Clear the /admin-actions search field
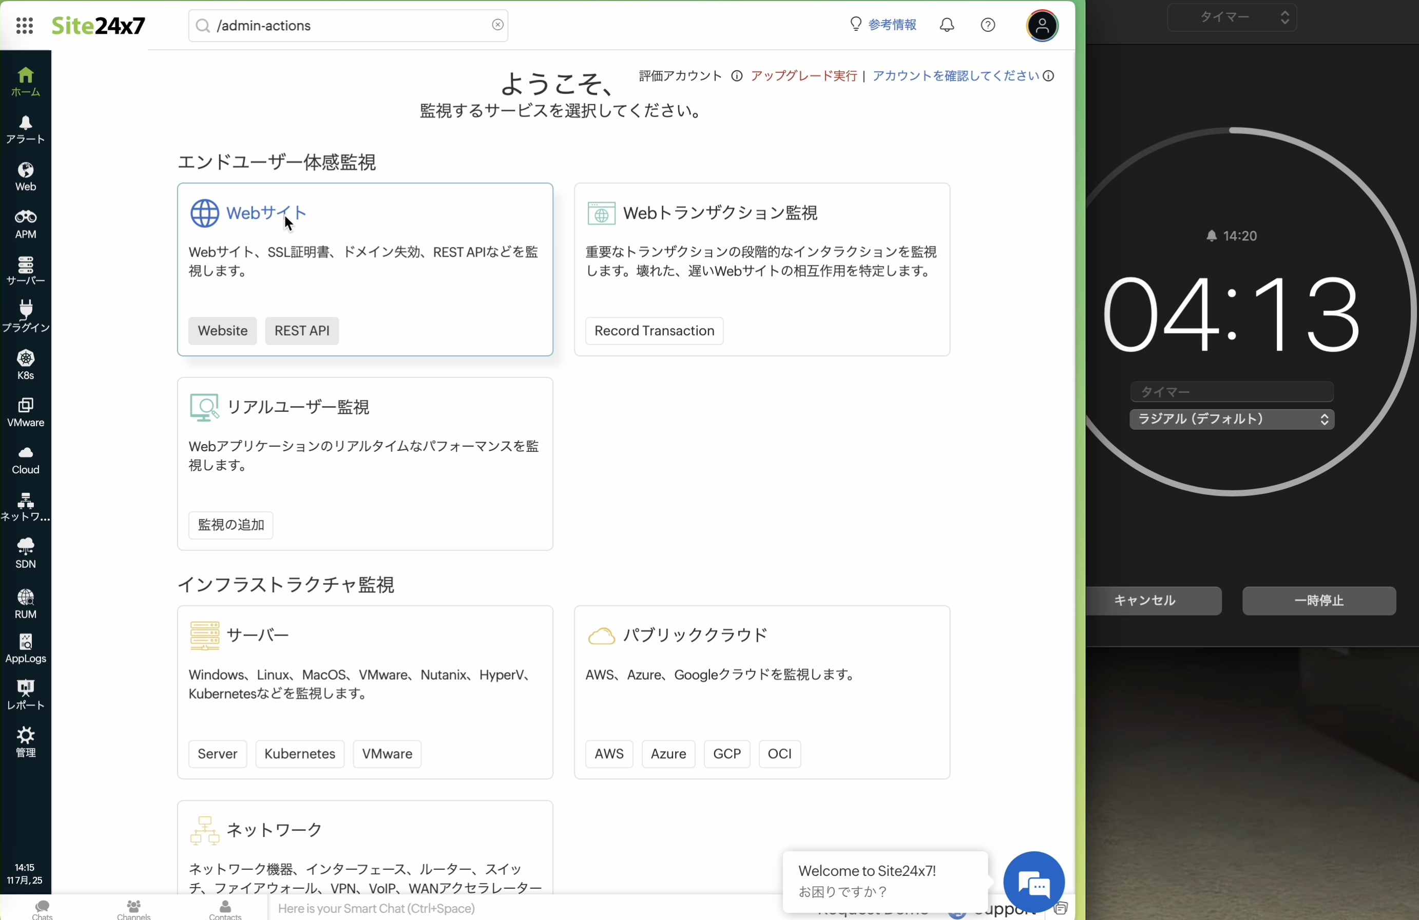Screen dimensions: 1419x920 click(497, 25)
